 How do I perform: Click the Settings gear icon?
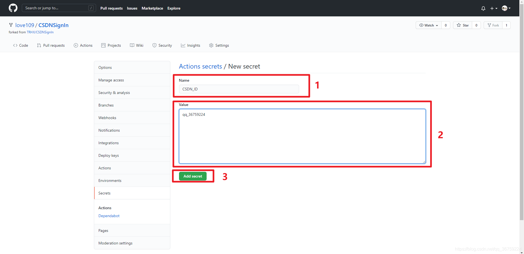pos(211,45)
